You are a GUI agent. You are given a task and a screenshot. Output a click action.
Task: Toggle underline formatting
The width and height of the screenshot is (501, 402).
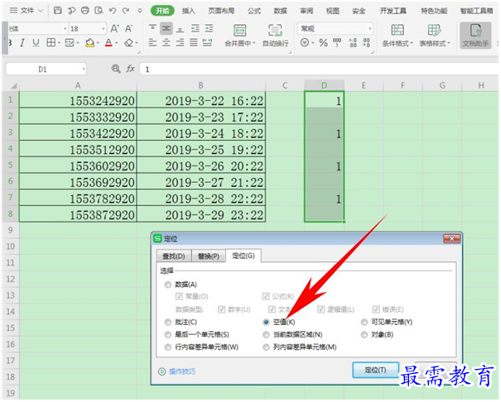tap(36, 42)
